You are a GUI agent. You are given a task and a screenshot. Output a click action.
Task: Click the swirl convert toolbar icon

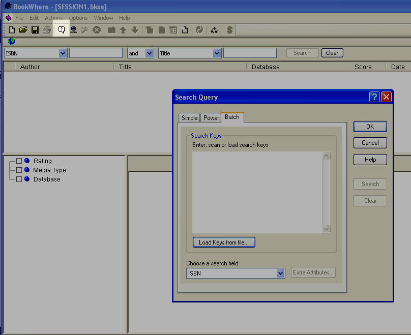(199, 30)
